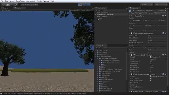169x95 pixels.
Task: Click the Step frame button
Action: click(88, 5)
